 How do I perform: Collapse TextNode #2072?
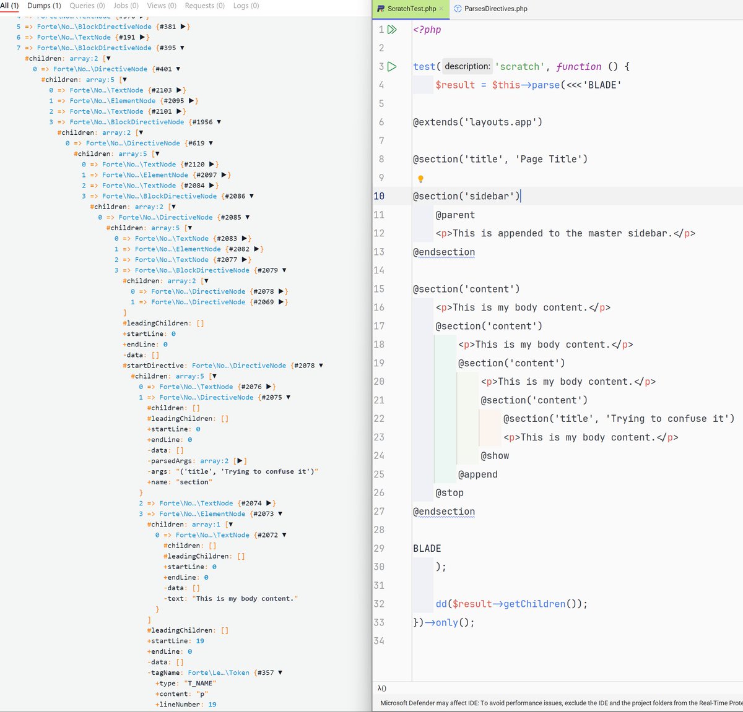(x=284, y=535)
